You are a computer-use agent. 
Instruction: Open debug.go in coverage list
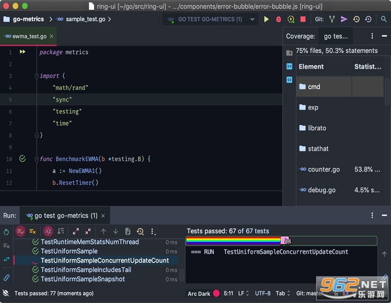point(340,190)
